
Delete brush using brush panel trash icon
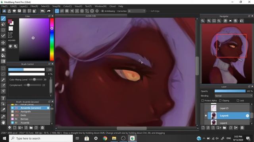click(x=42, y=128)
